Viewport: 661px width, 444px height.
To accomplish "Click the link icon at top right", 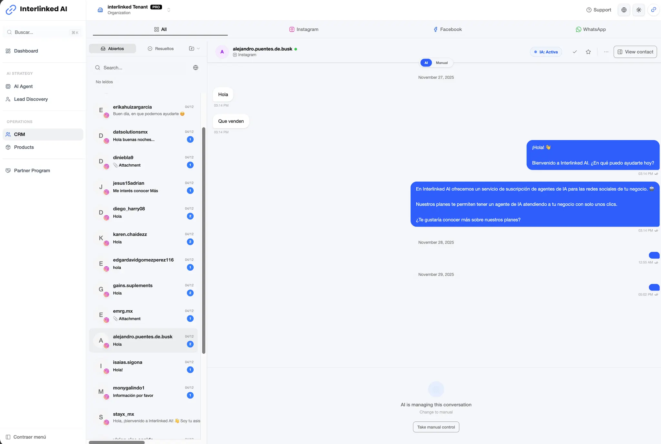I will (x=654, y=10).
